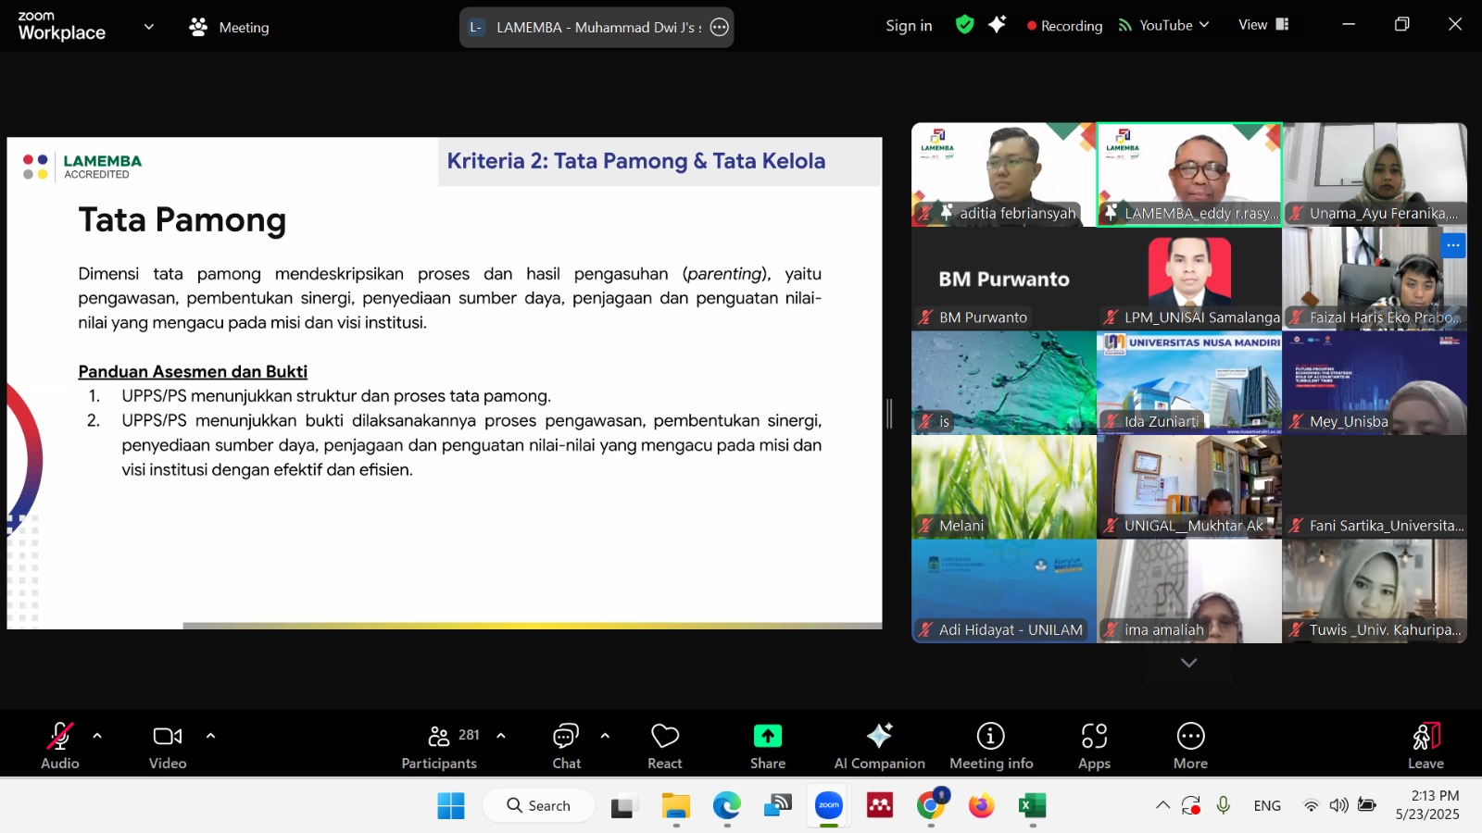Open Google Chrome from taskbar
This screenshot has width=1482, height=833.
pyautogui.click(x=931, y=806)
